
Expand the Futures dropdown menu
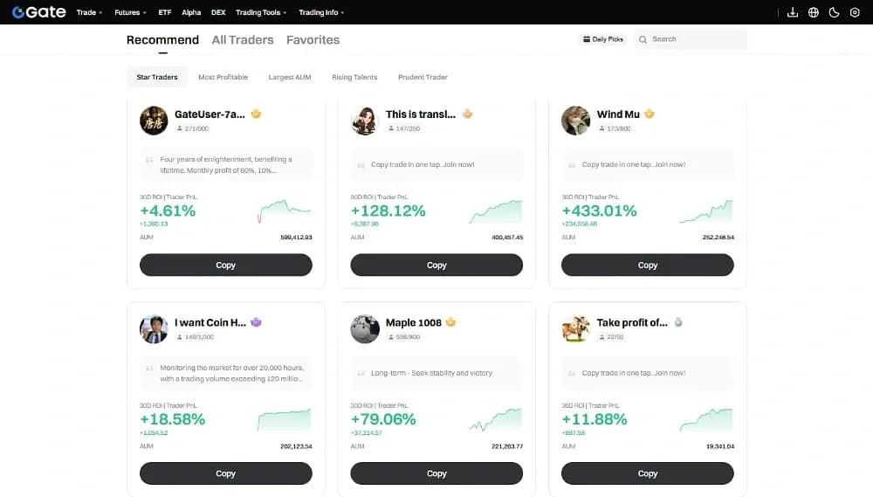[130, 12]
